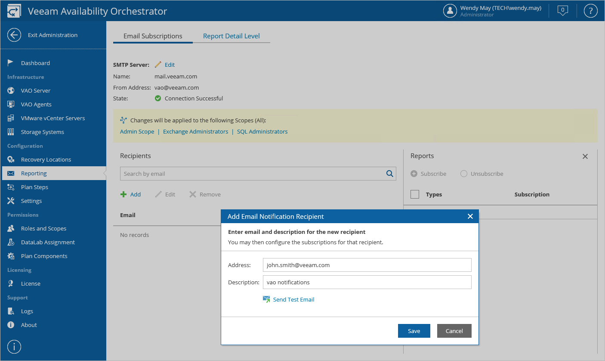605x361 pixels.
Task: Save the new email recipient
Action: 414,331
